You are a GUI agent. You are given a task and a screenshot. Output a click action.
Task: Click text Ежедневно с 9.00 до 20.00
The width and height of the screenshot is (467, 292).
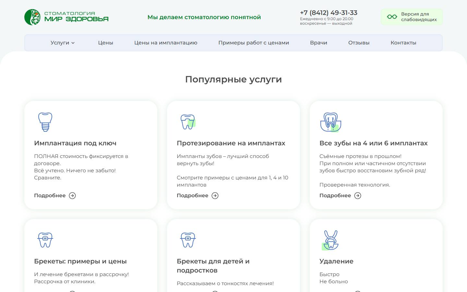click(327, 19)
